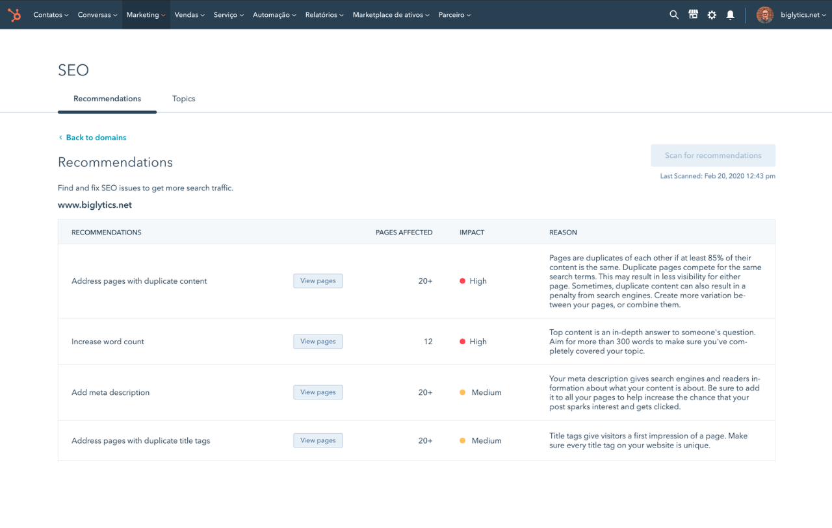Open the global search magnifier icon
Image resolution: width=832 pixels, height=528 pixels.
[x=674, y=14]
